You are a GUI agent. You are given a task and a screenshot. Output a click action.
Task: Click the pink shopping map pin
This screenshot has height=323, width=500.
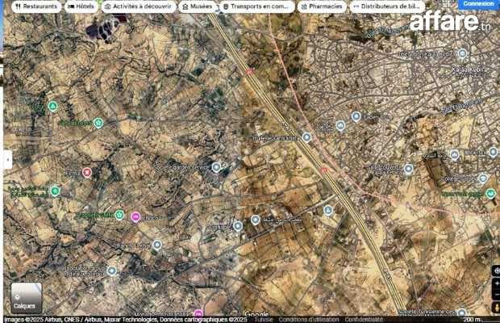135,216
